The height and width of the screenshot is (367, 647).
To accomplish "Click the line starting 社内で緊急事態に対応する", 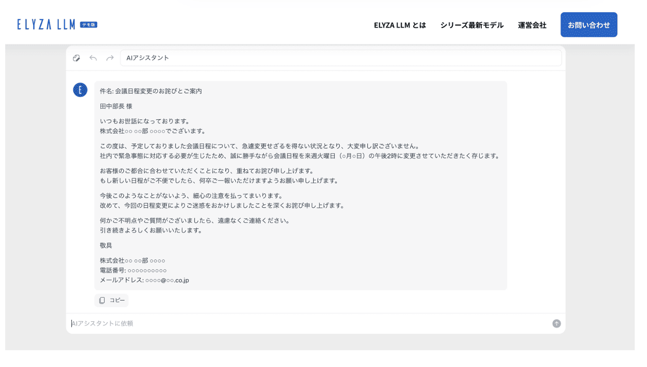I will (299, 156).
